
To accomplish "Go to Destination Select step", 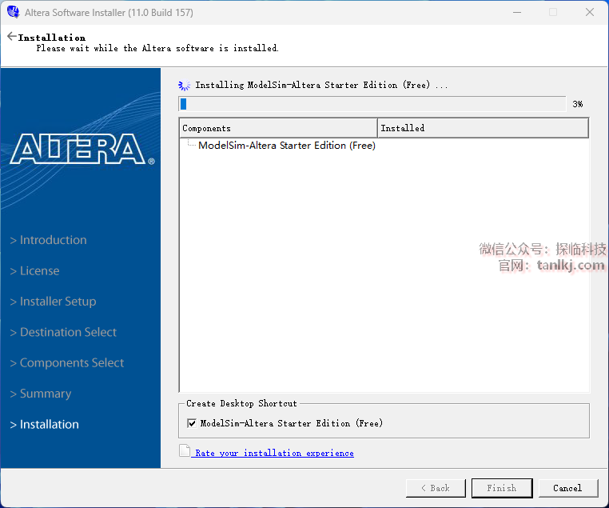I will click(63, 332).
